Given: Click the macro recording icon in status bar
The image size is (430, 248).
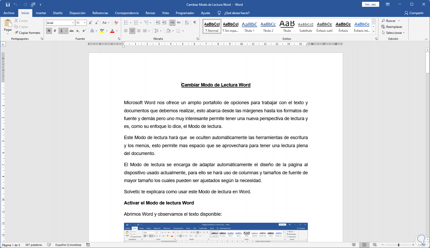Looking at the screenshot, I should click(x=88, y=245).
